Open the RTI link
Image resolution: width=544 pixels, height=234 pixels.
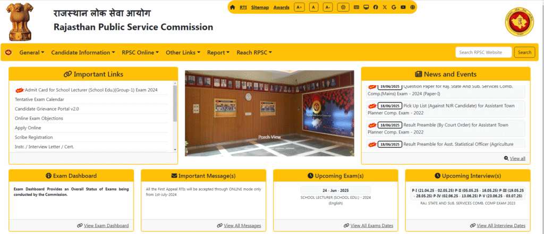point(243,7)
